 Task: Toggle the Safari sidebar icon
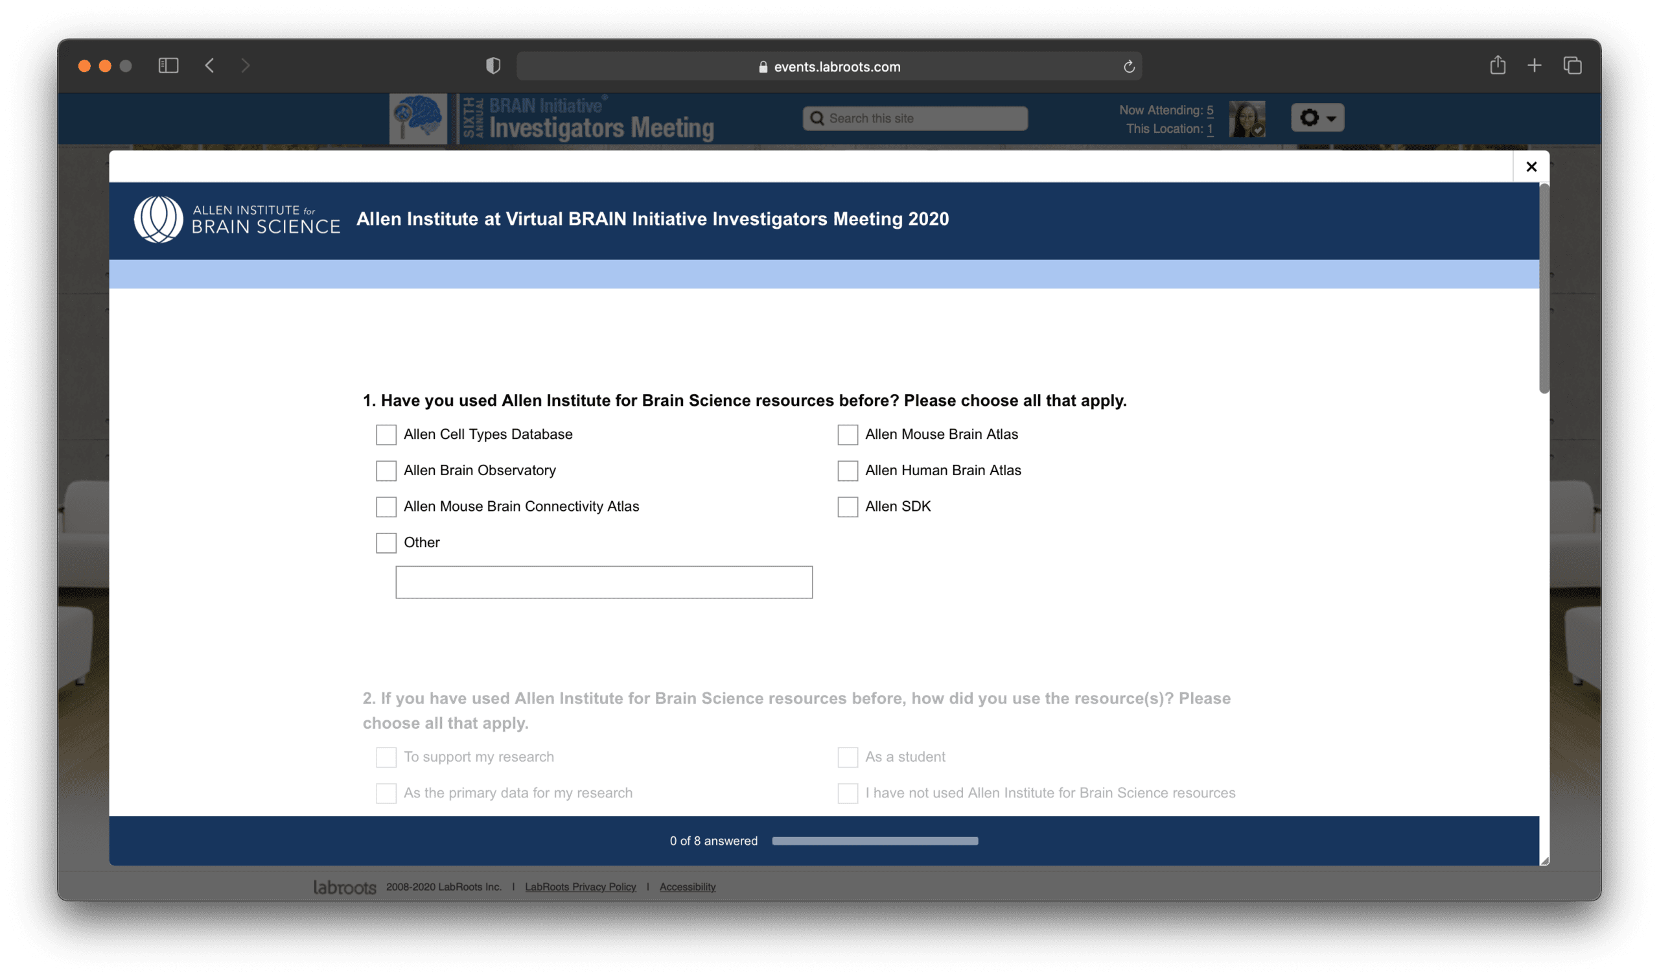(168, 65)
